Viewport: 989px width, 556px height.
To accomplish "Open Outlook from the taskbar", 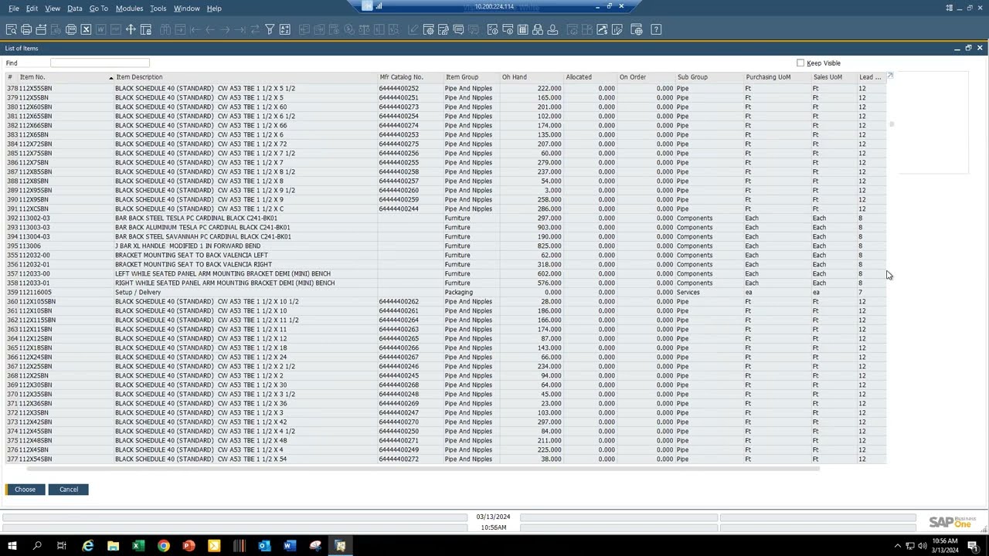I will (264, 546).
